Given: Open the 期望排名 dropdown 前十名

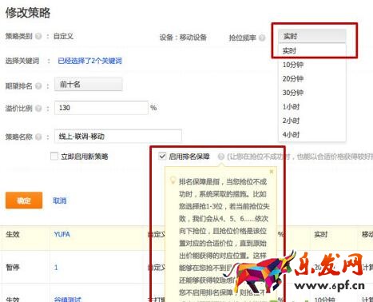Looking at the screenshot, I should pos(89,85).
